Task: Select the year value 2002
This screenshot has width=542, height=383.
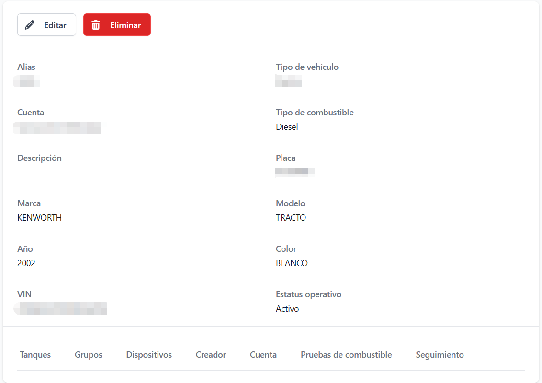Action: click(x=26, y=263)
